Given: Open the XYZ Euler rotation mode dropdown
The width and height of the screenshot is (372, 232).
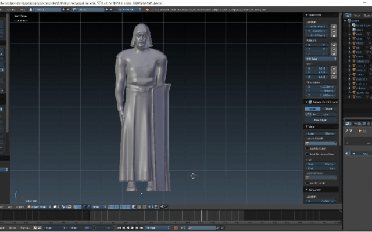Looking at the screenshot, I should [x=320, y=59].
